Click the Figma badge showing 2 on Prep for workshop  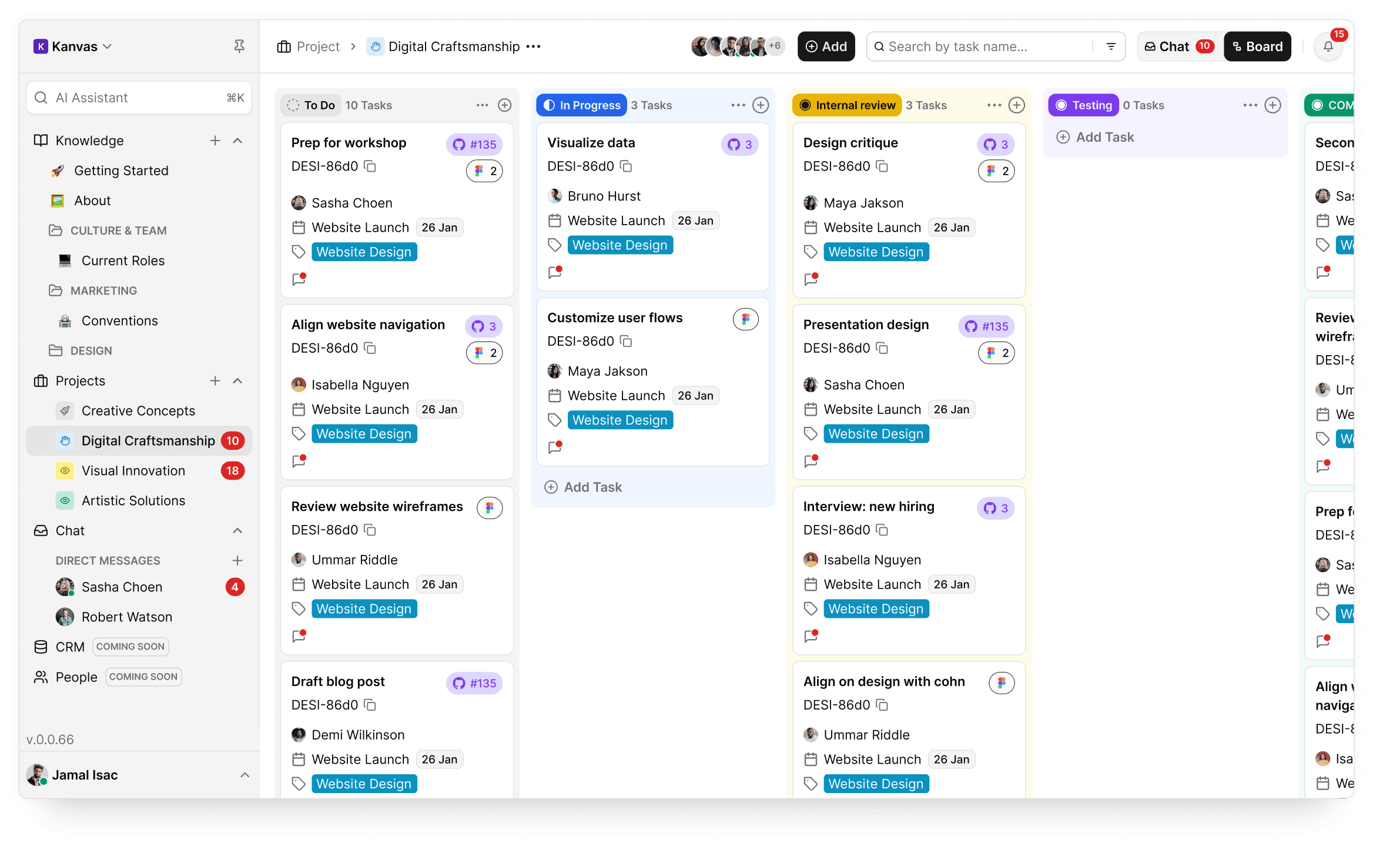click(x=484, y=170)
